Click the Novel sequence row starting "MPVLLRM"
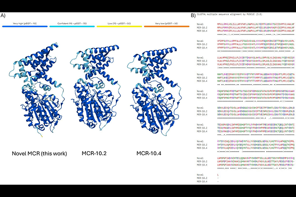Image resolution: width=296 pixels, height=197 pixels. pos(245,24)
